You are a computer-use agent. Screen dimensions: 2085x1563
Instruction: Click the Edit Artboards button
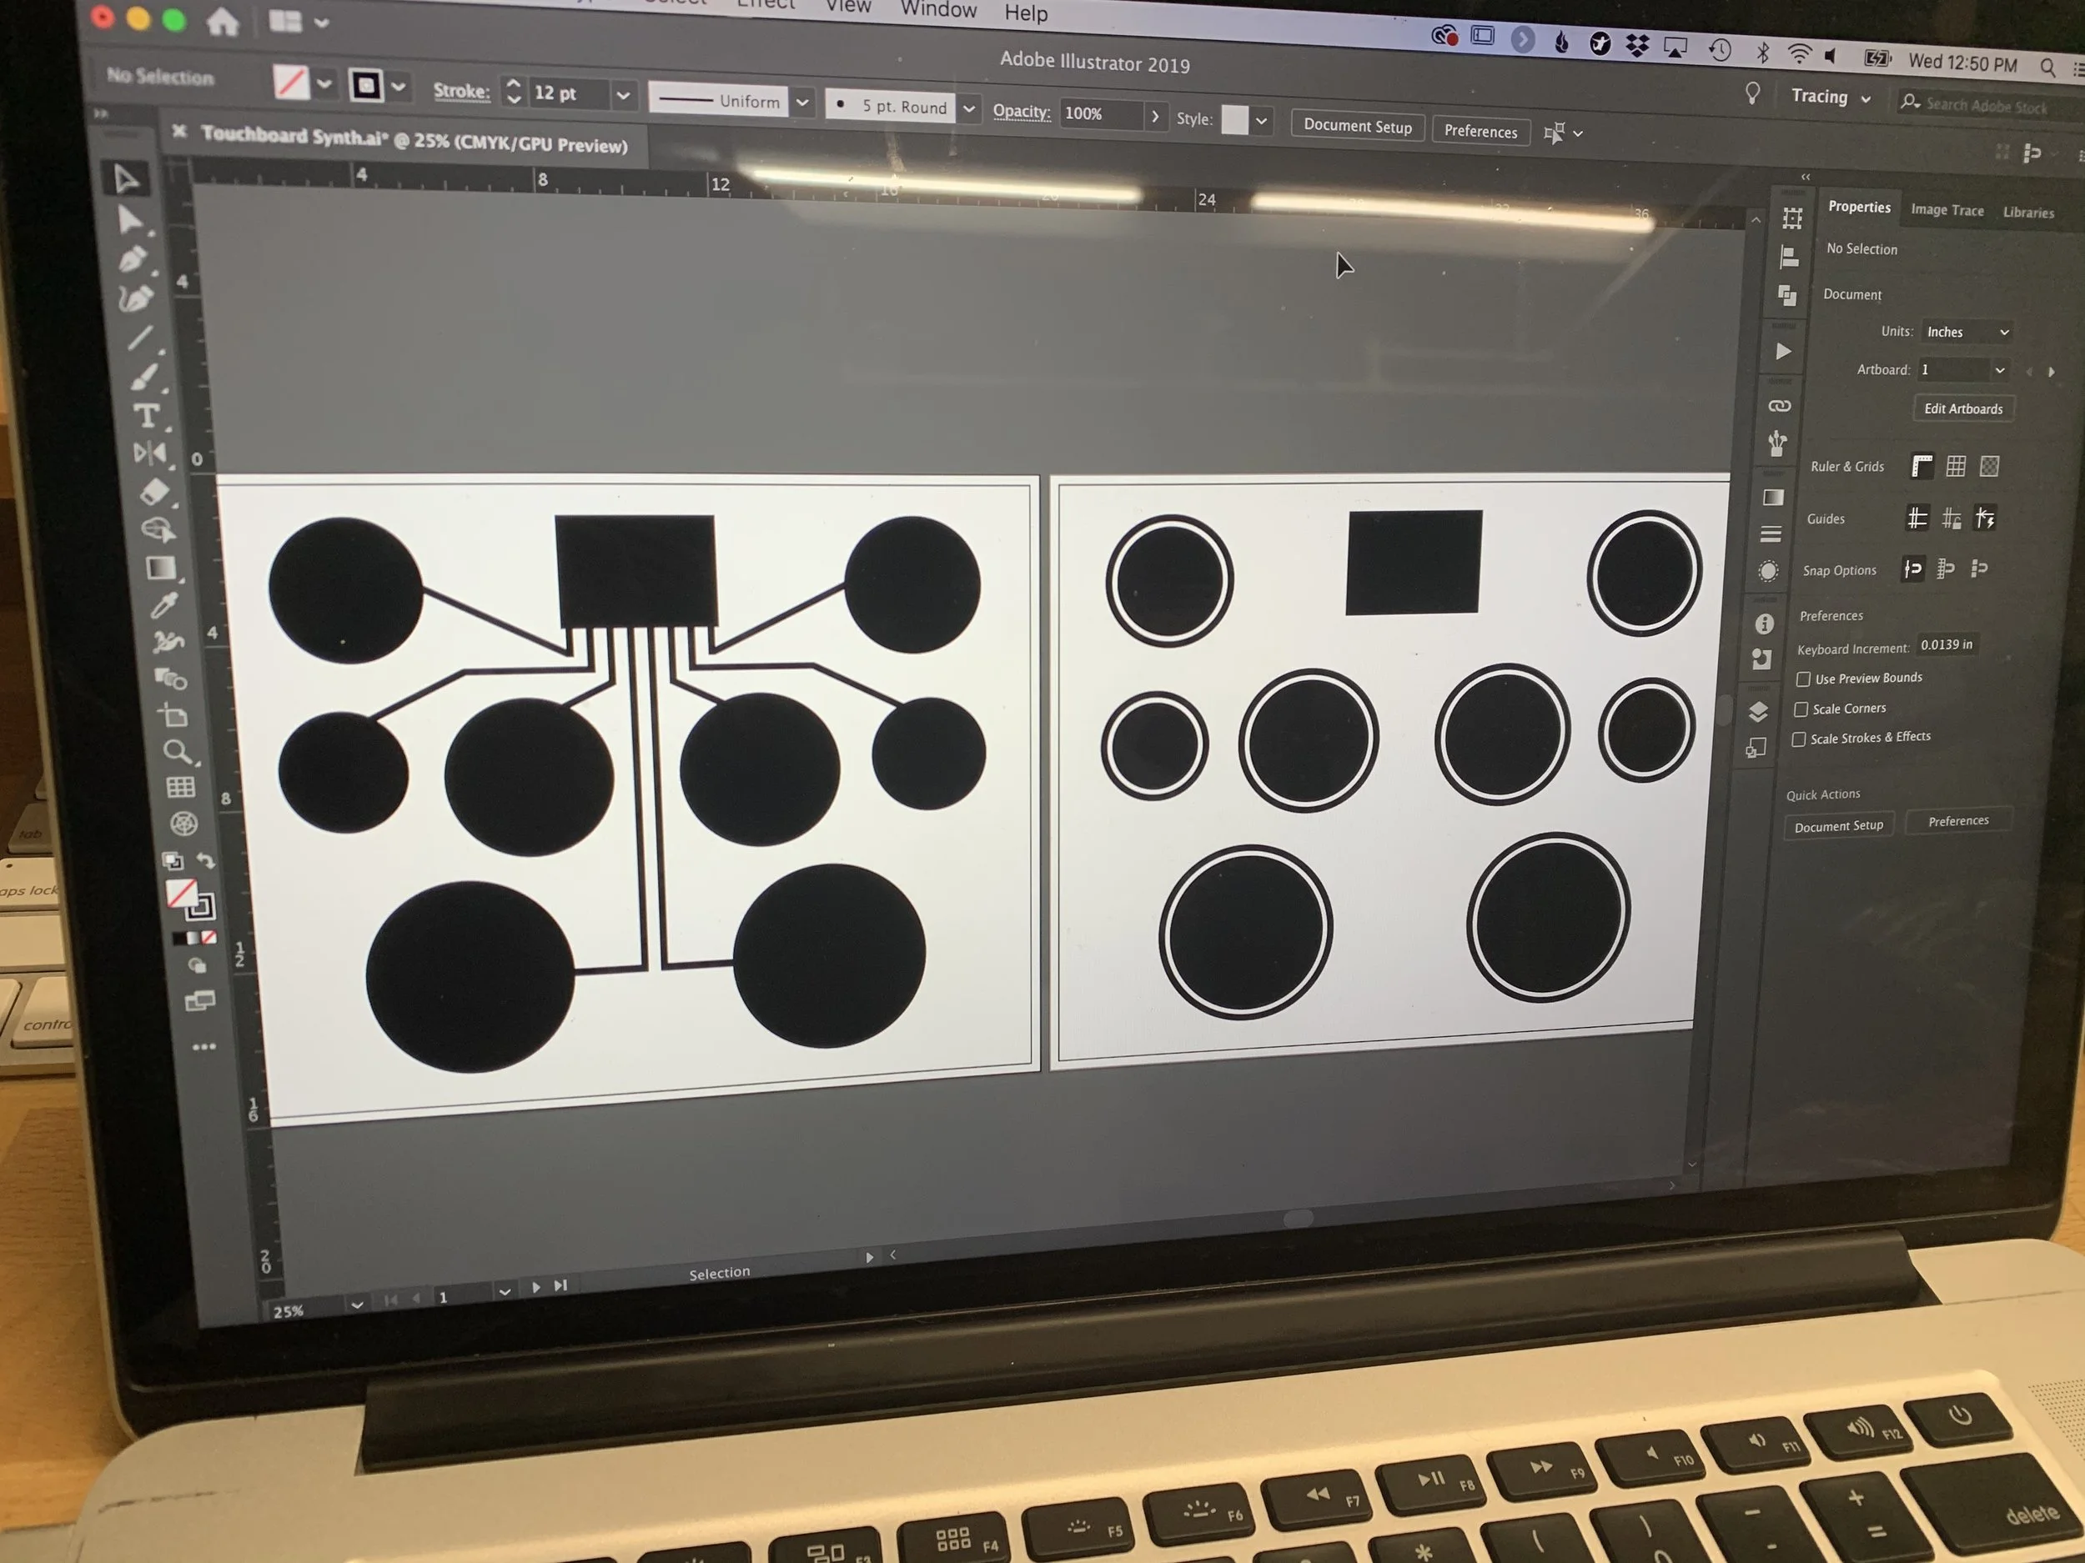click(1962, 409)
